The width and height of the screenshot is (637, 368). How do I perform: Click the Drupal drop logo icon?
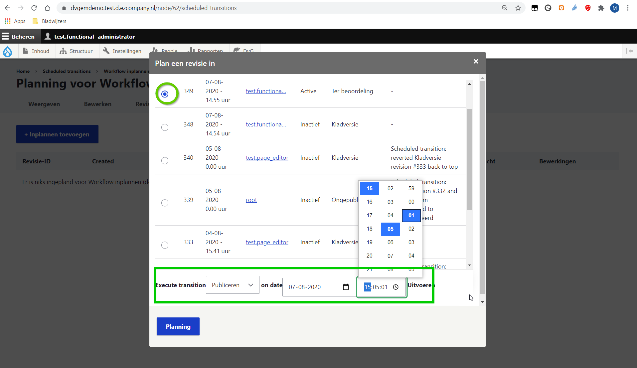click(x=8, y=51)
